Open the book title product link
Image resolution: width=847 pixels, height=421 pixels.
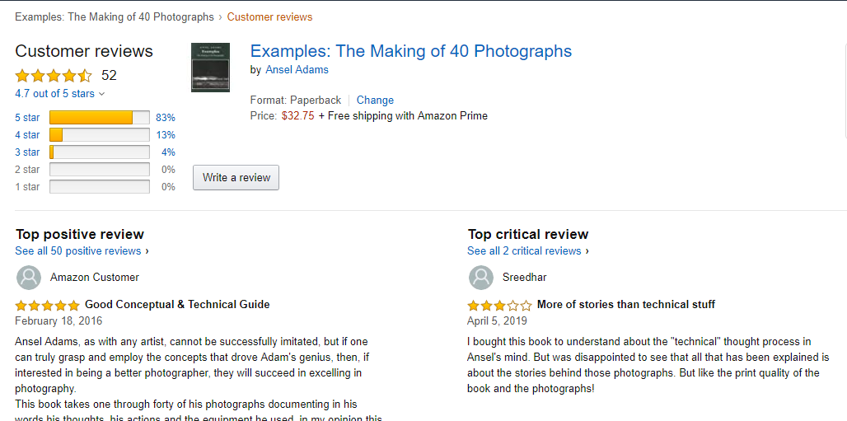tap(410, 51)
